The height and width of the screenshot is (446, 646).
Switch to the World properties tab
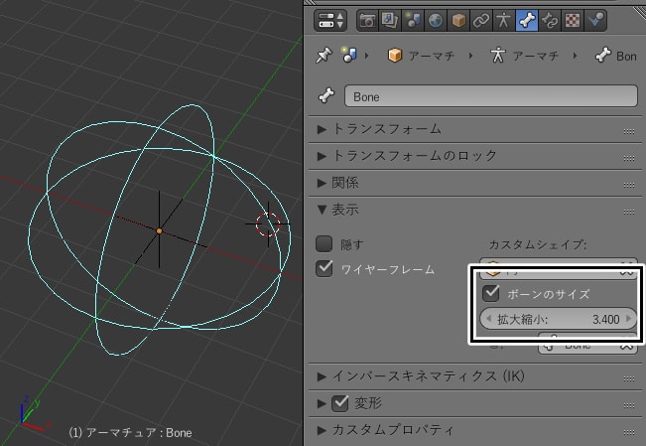tap(436, 20)
